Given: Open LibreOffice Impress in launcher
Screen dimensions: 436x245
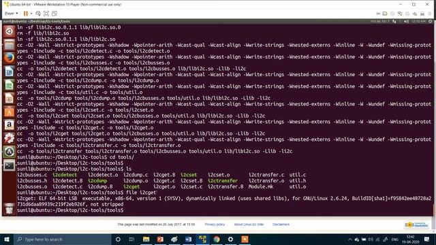Looking at the screenshot, I should coord(9,98).
